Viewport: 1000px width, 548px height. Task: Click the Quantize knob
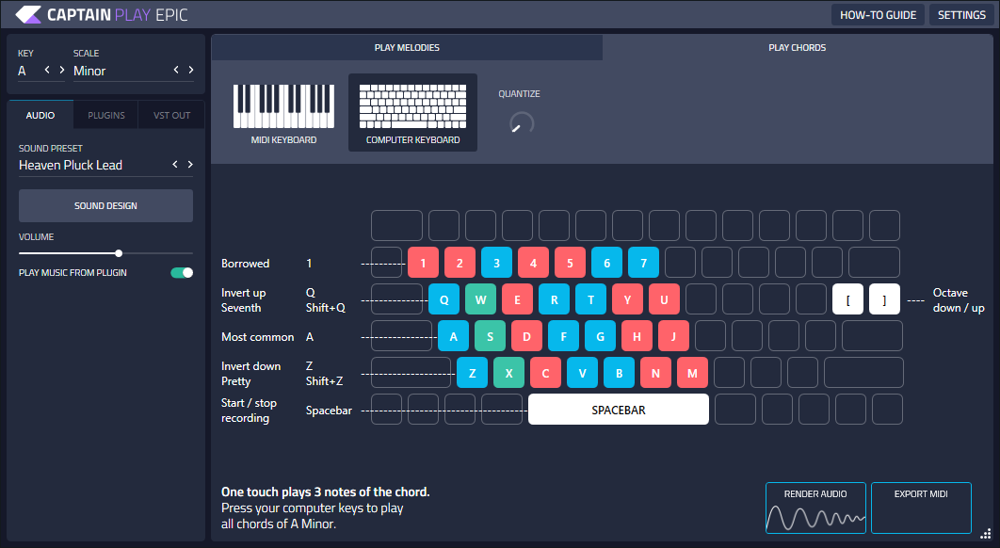(x=521, y=123)
